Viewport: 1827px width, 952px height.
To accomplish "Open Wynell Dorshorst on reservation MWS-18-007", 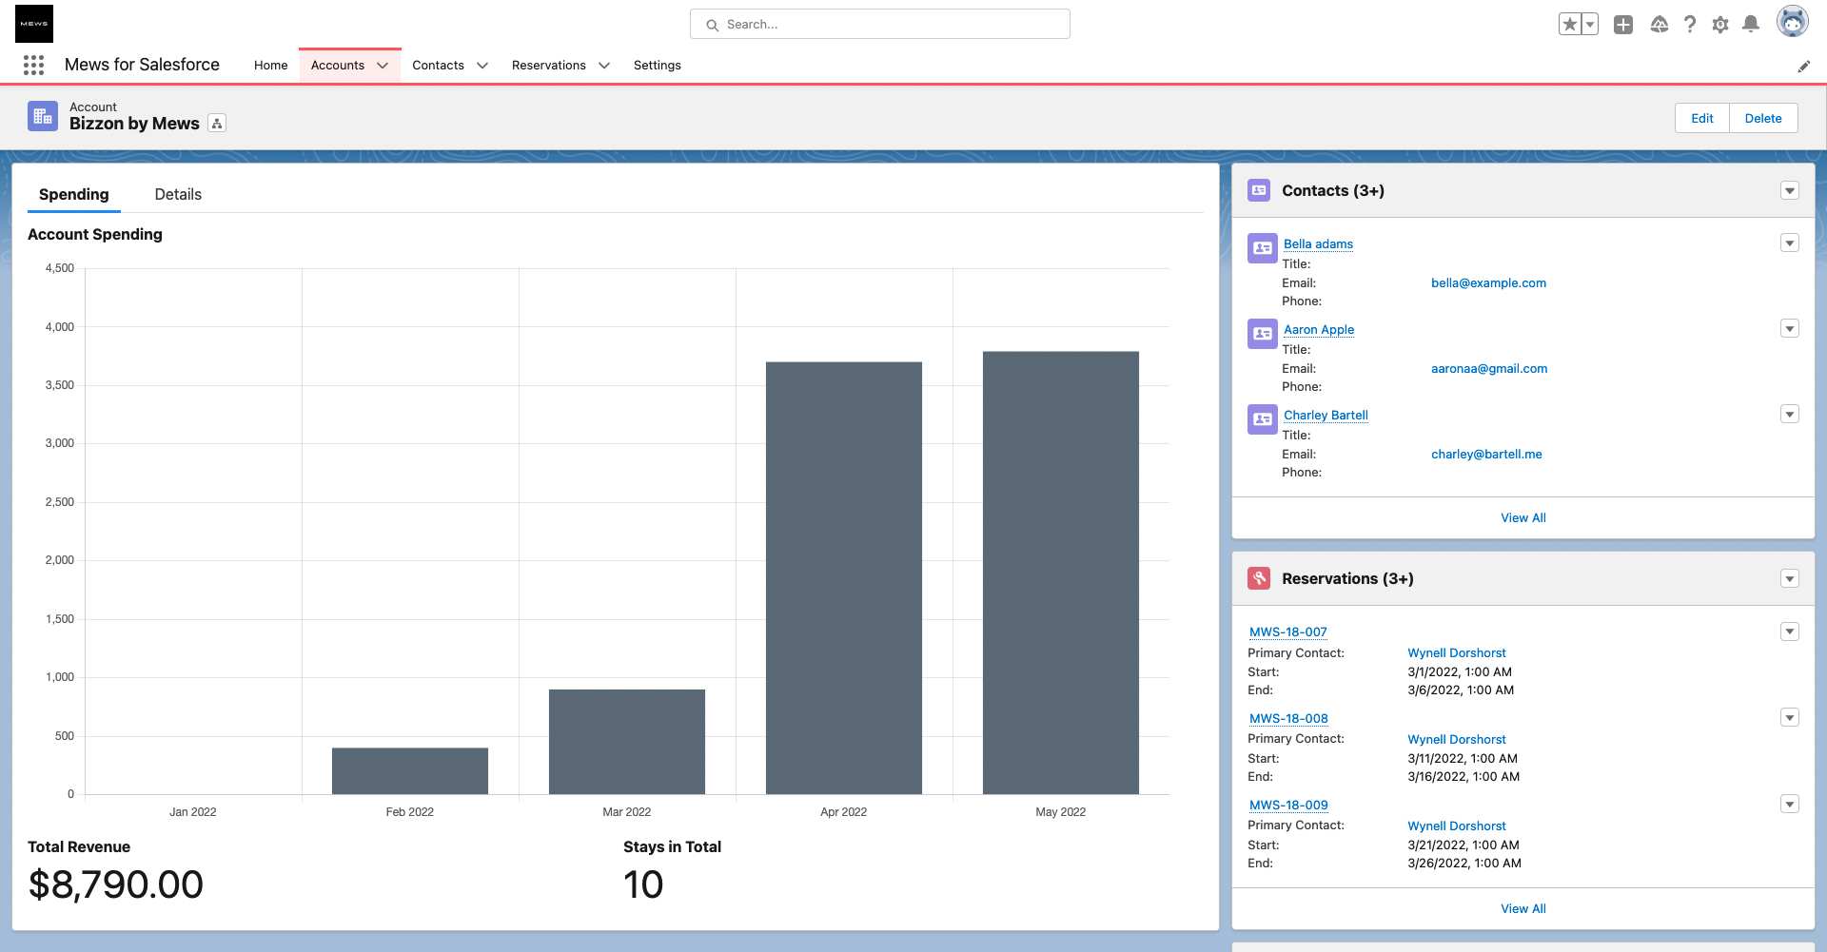I will pos(1457,653).
